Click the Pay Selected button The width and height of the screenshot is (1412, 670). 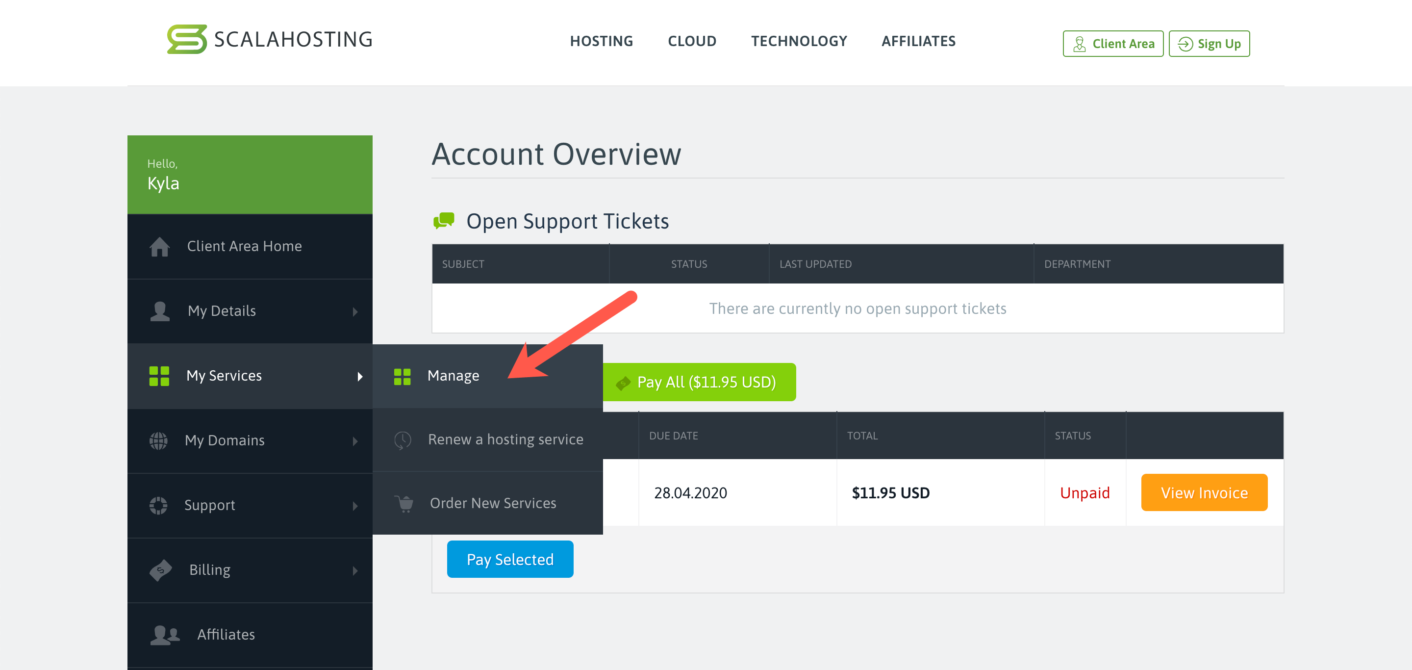(510, 559)
